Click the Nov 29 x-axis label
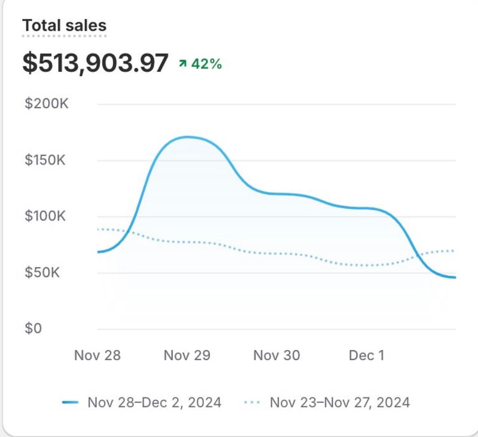 tap(187, 355)
